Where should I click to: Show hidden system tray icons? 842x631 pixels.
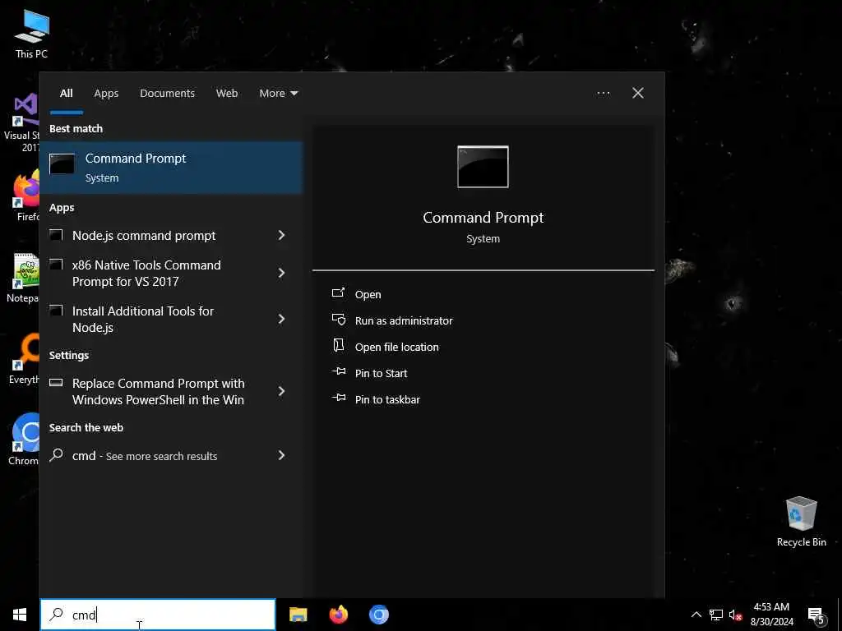click(696, 615)
